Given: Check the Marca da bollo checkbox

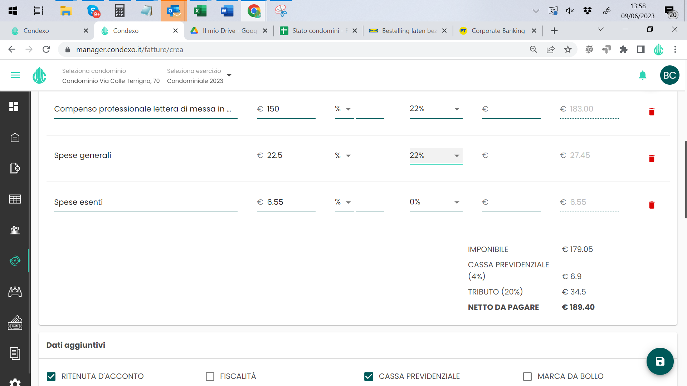Looking at the screenshot, I should click(527, 376).
